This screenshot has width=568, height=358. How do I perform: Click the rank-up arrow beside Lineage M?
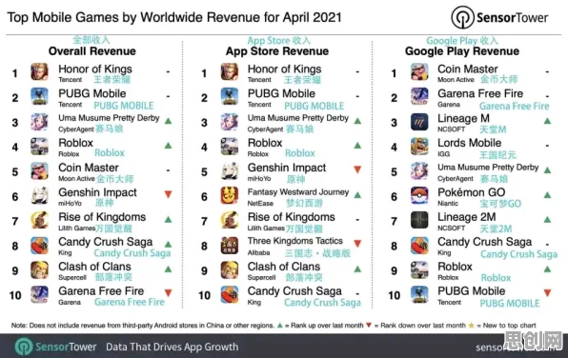point(547,121)
